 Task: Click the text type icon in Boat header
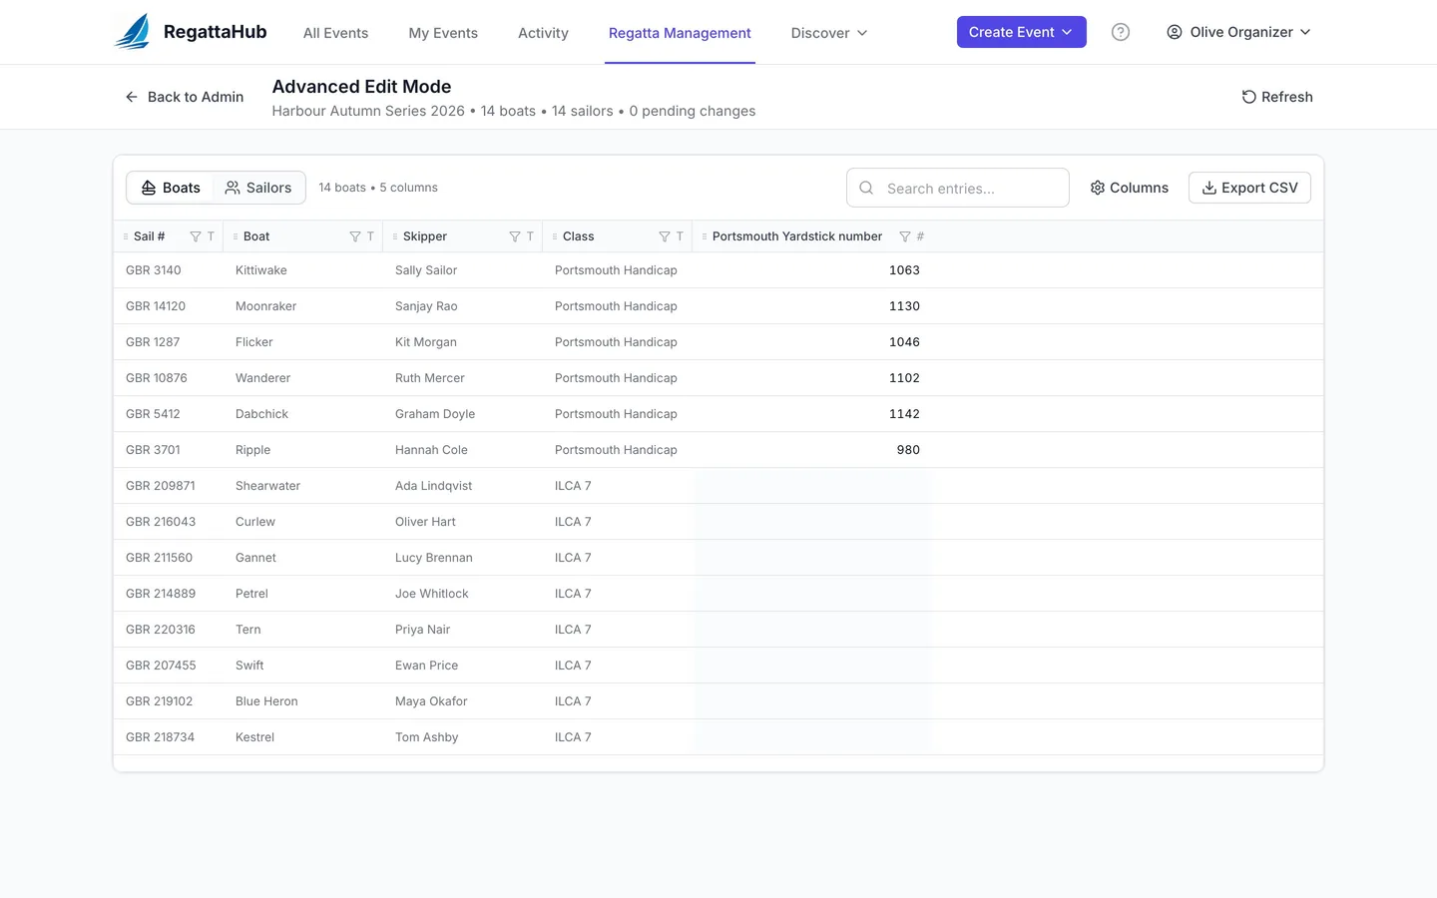[x=370, y=236]
